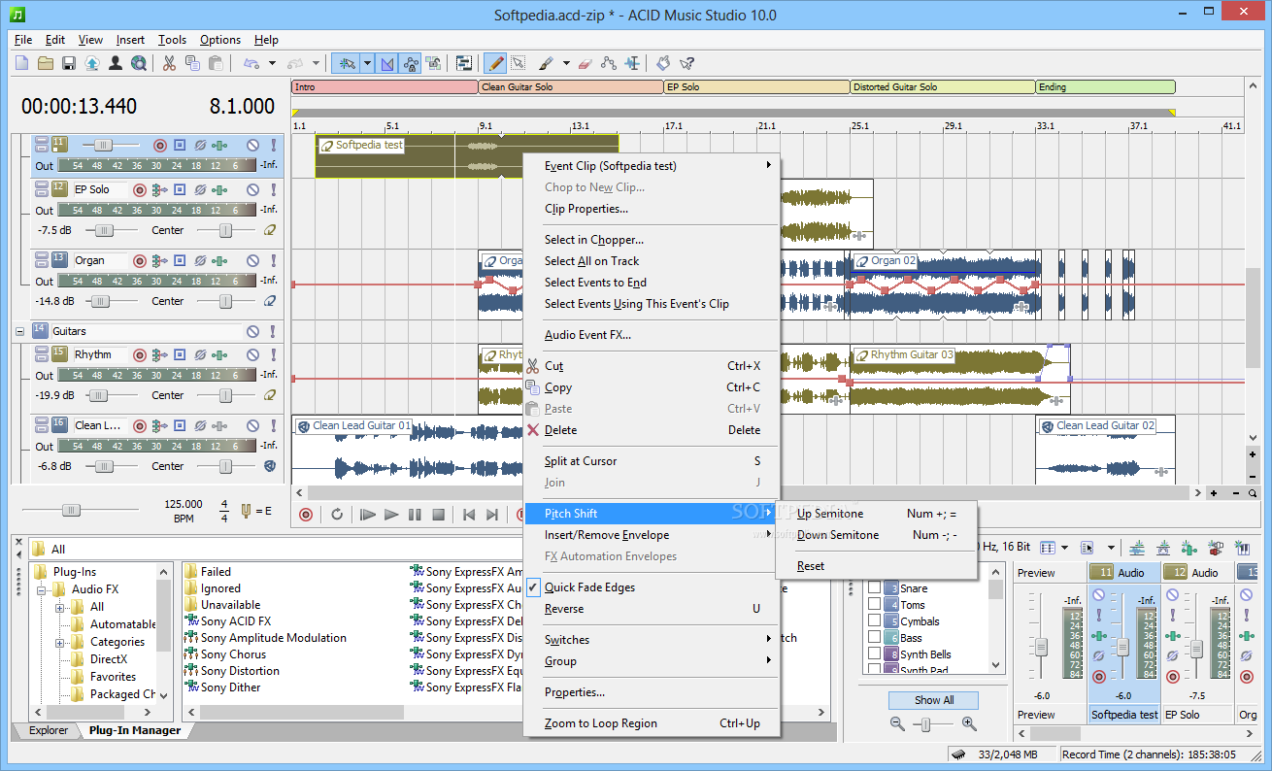Invert phase on EP Solo track

[199, 189]
